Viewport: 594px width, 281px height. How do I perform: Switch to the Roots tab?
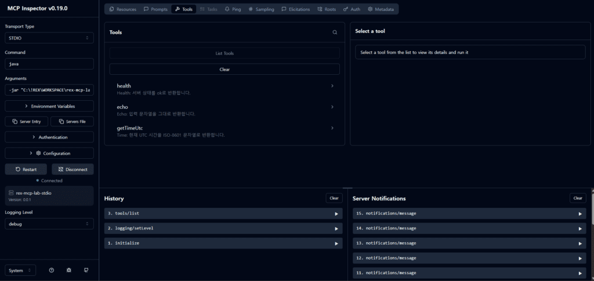click(327, 9)
